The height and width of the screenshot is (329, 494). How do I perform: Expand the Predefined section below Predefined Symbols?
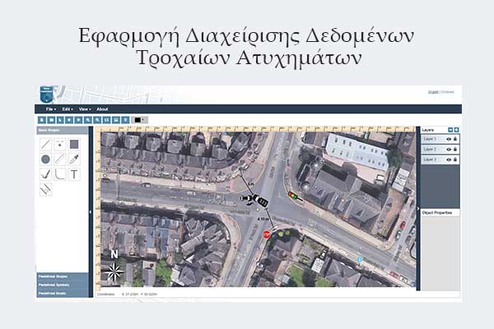[63, 293]
